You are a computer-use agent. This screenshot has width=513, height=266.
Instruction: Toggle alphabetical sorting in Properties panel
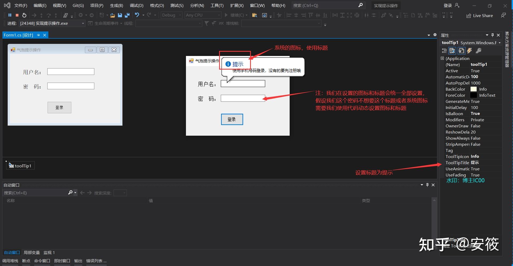click(452, 51)
